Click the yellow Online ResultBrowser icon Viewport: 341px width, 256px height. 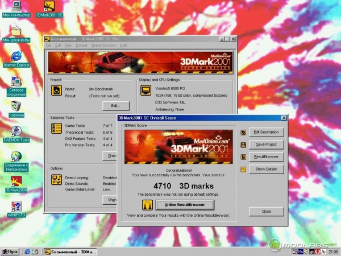(x=147, y=205)
